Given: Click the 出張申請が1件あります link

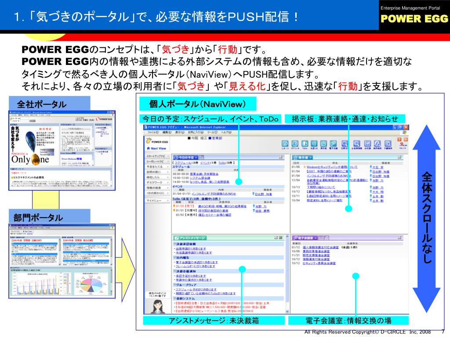Looking at the screenshot, I should 191,249.
